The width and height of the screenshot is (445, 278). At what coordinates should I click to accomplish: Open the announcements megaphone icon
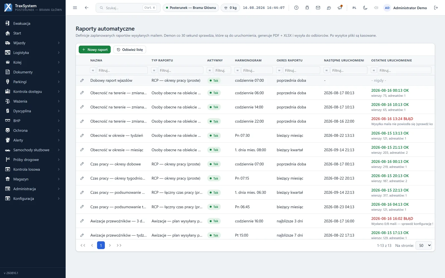coord(340,8)
